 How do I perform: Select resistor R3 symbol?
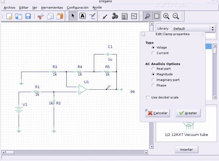54,72
